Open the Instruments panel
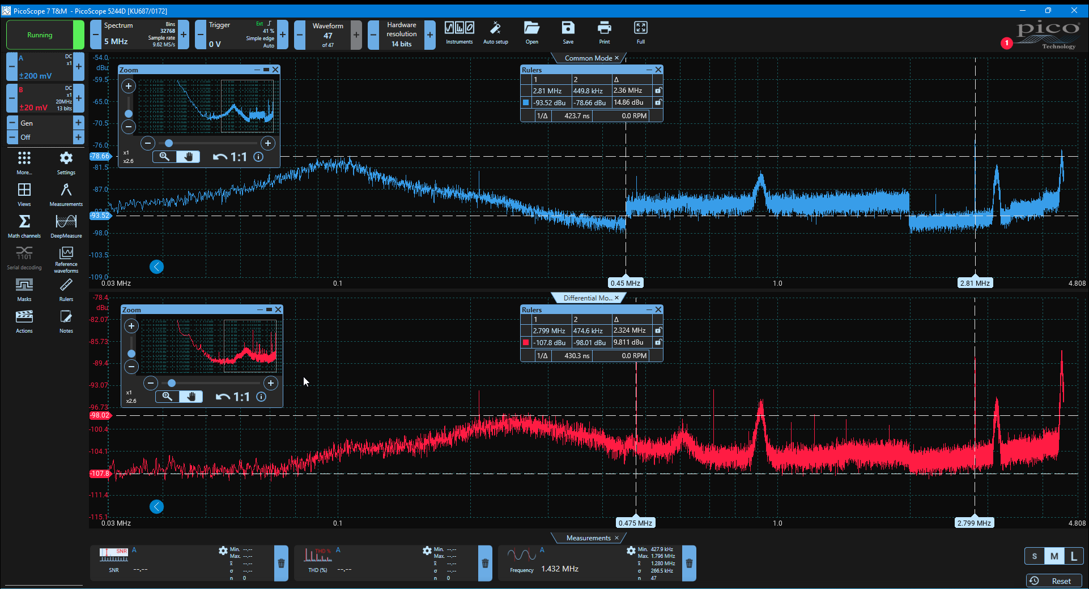1089x589 pixels. [x=459, y=33]
